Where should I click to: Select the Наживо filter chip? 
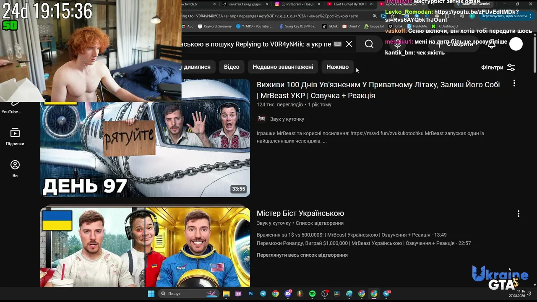point(338,67)
